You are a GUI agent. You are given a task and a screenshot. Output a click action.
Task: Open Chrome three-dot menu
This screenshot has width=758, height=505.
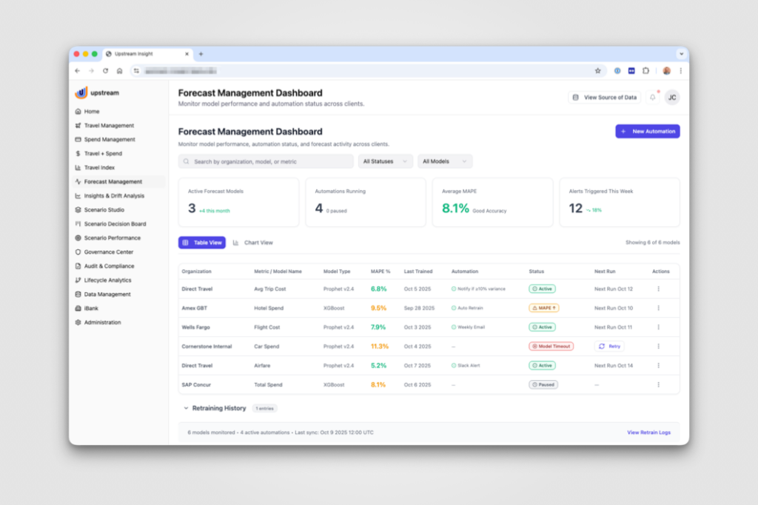pos(681,70)
